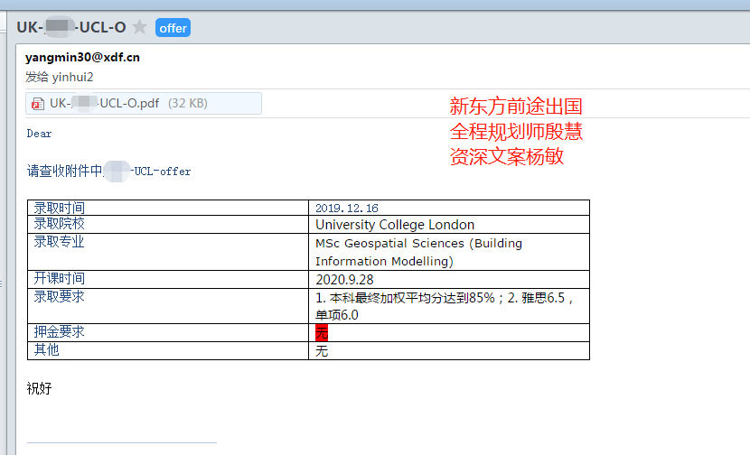Click the 录取时间 label

click(59, 208)
